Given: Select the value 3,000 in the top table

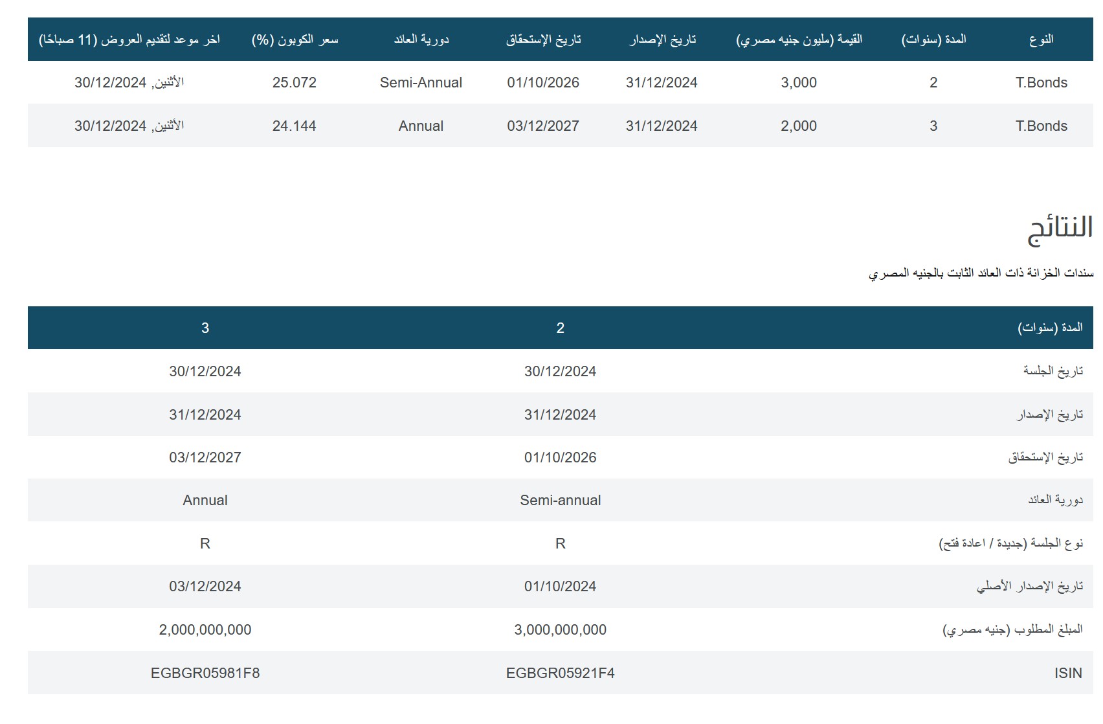Looking at the screenshot, I should [799, 83].
